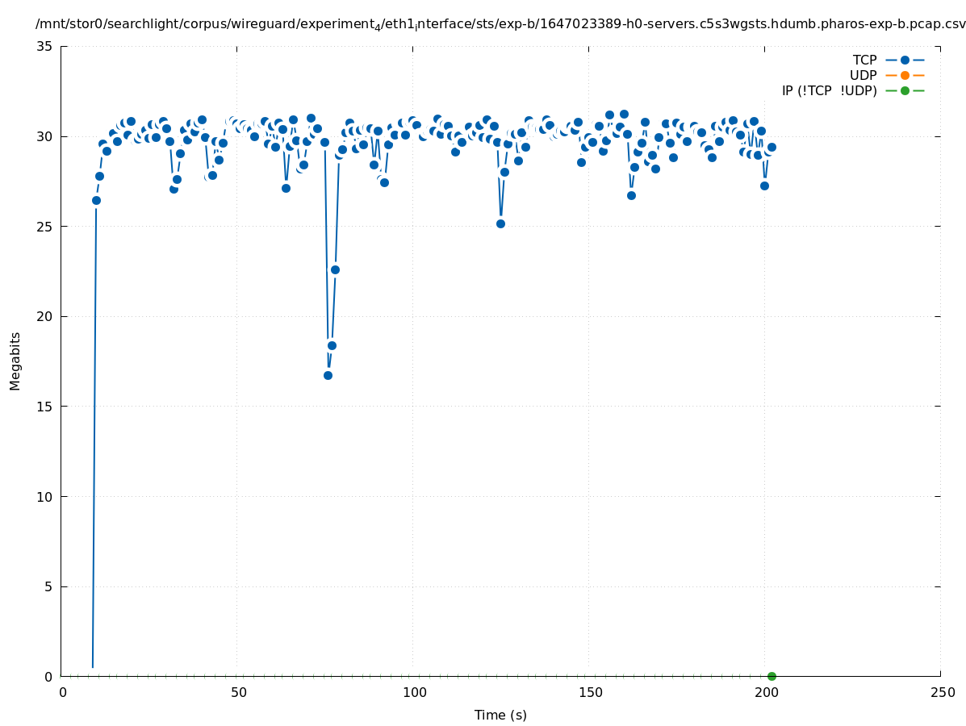This screenshot has width=966, height=726.
Task: Select the green data point on the x-axis
Action: pyautogui.click(x=772, y=676)
